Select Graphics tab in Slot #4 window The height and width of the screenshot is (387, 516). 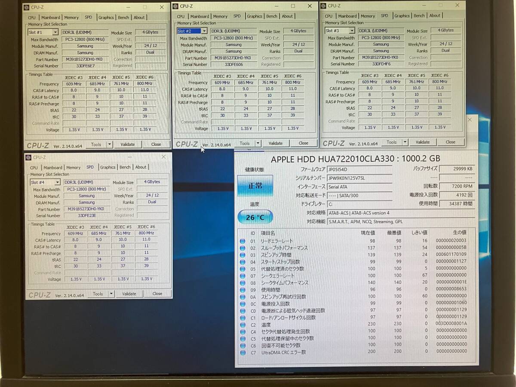point(107,167)
